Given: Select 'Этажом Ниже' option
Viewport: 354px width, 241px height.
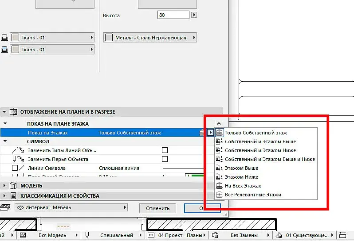Looking at the screenshot, I should [x=241, y=177].
